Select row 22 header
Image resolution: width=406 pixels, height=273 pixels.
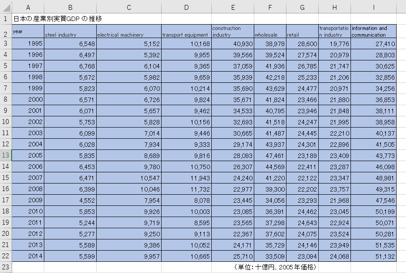(x=5, y=256)
